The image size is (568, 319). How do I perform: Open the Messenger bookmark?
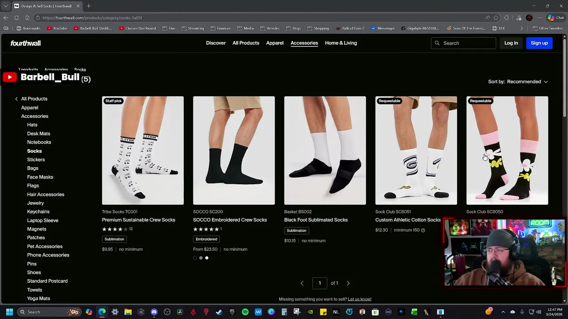click(x=383, y=28)
